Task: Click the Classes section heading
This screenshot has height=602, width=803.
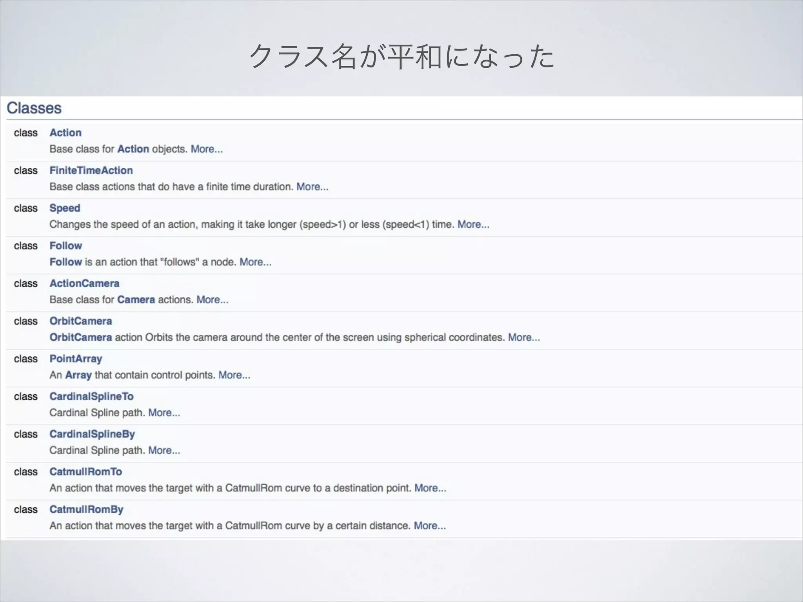Action: coord(34,108)
